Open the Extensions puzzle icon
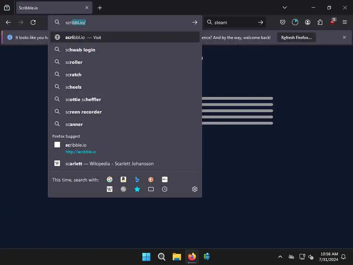This screenshot has width=353, height=265. coord(320,22)
